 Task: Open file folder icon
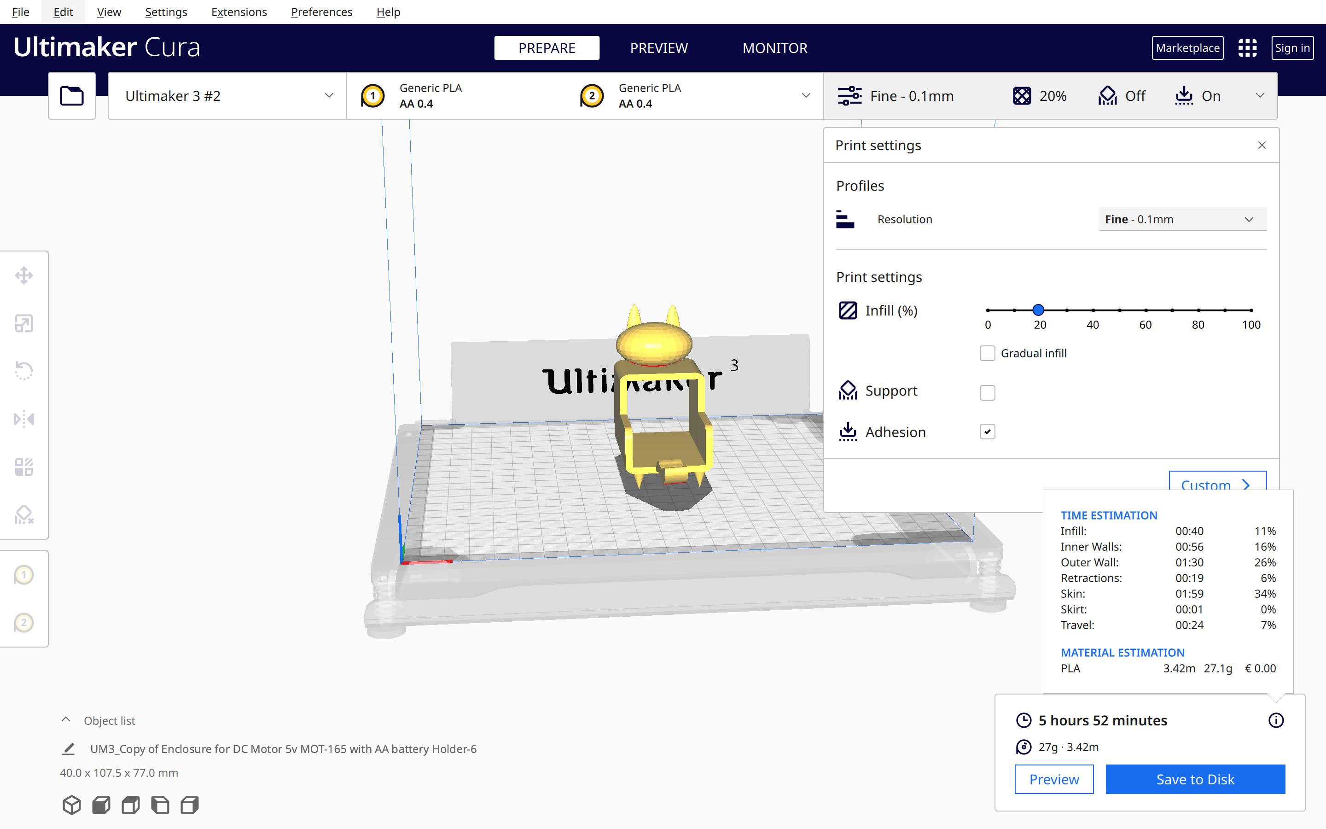[72, 96]
